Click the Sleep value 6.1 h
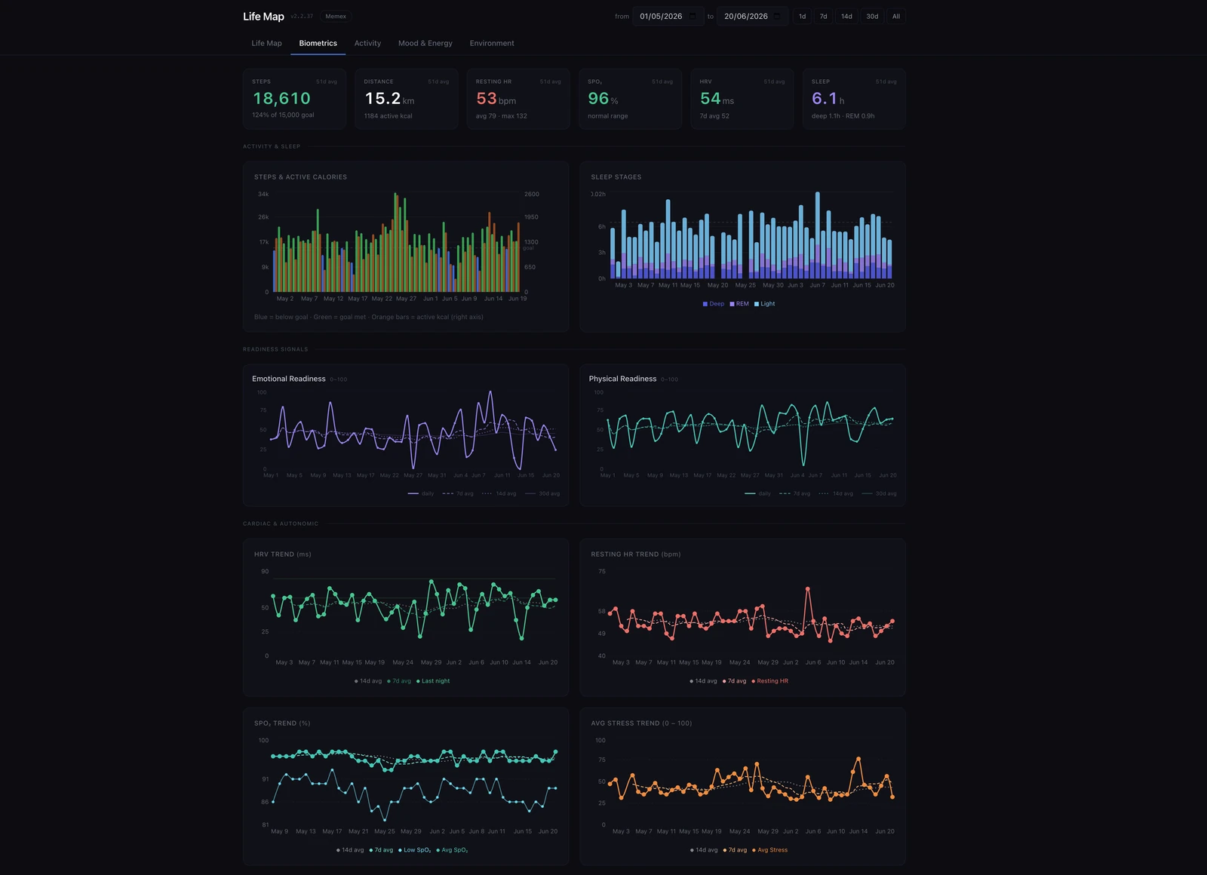The width and height of the screenshot is (1207, 875). (828, 99)
